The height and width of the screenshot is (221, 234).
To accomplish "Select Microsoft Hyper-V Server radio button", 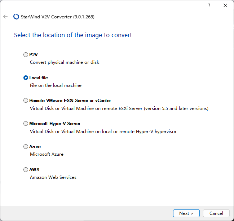I will coord(26,124).
